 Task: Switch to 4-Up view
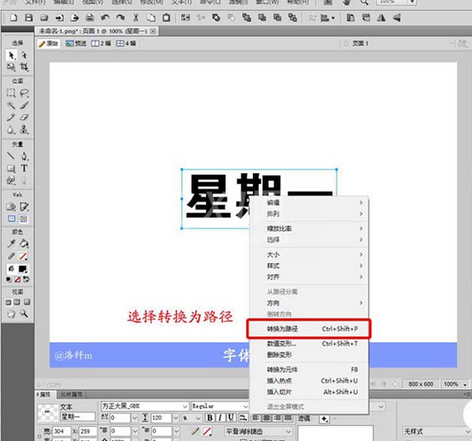tap(126, 43)
